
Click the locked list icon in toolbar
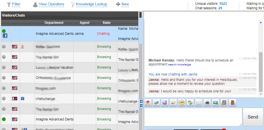[x=224, y=103]
